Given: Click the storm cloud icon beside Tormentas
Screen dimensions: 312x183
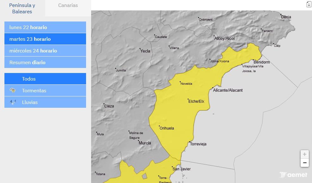Looking at the screenshot, I should [x=13, y=91].
